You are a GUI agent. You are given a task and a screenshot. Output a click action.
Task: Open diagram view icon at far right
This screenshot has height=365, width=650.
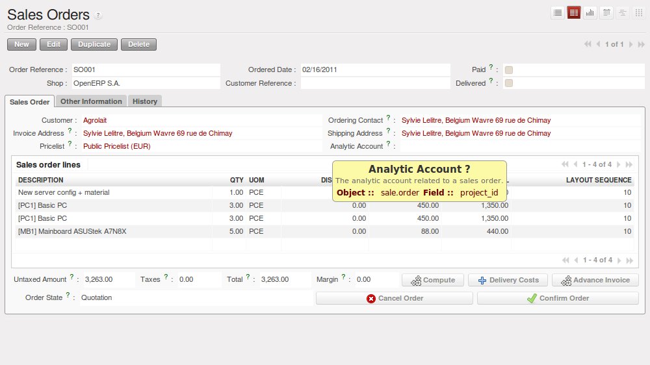(x=639, y=13)
